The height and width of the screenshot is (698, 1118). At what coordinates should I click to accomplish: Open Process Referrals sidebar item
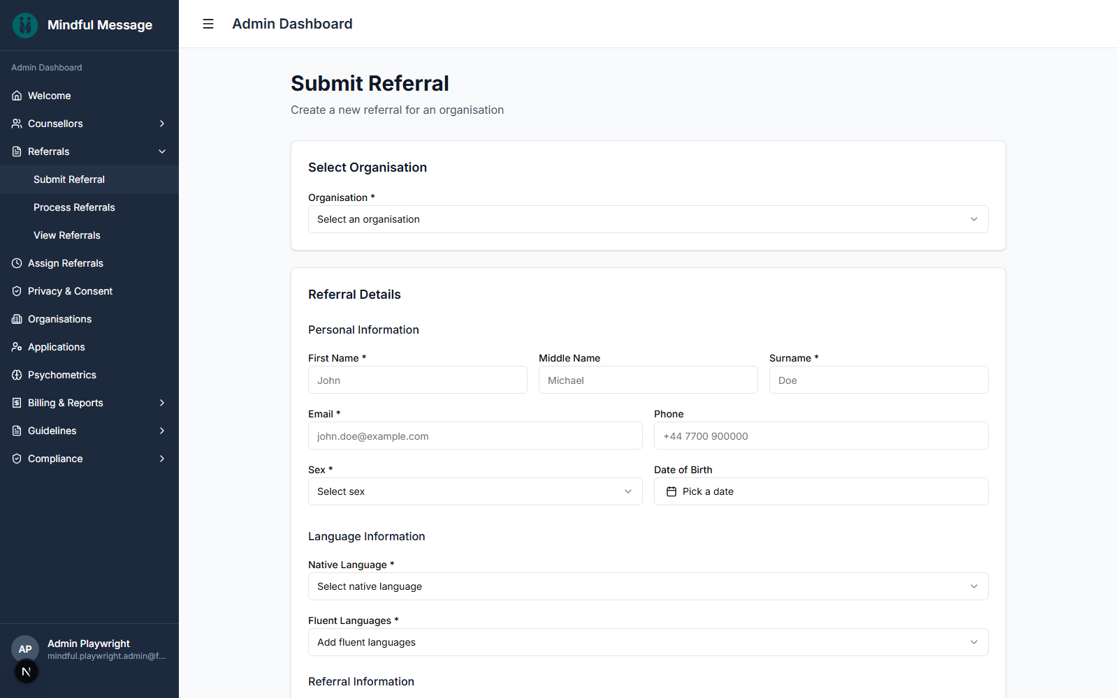click(89, 207)
